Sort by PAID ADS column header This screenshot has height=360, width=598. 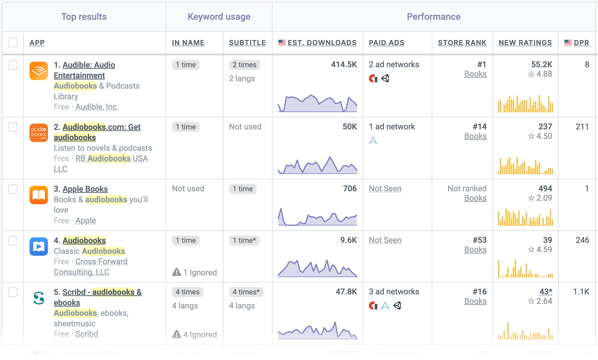[x=386, y=43]
